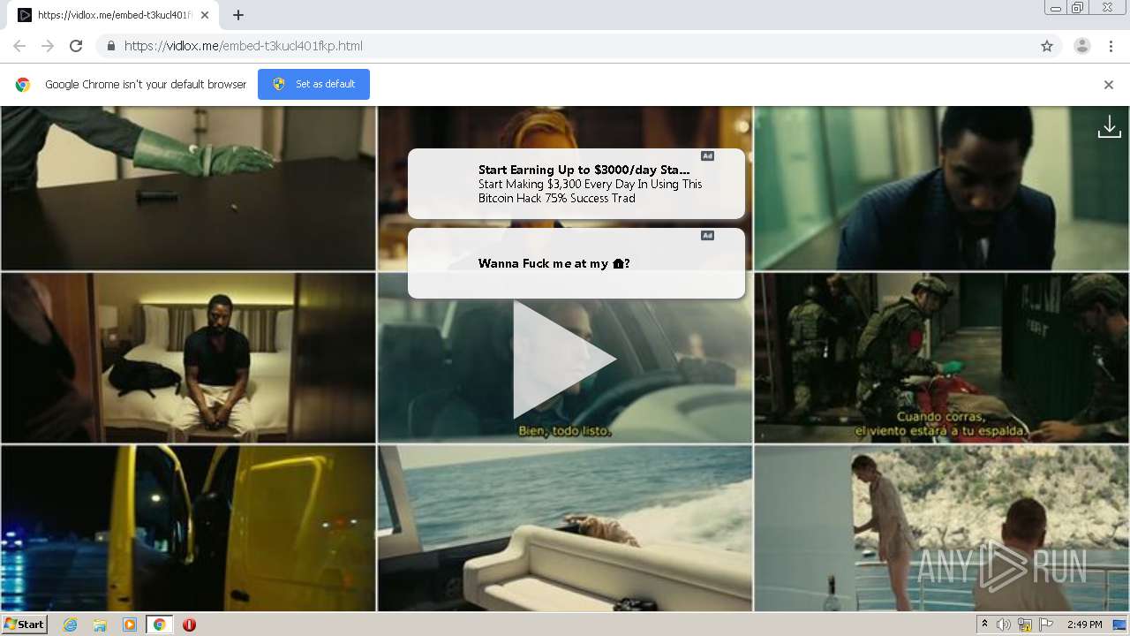
Task: Open the Action Center flag icon
Action: [1046, 625]
